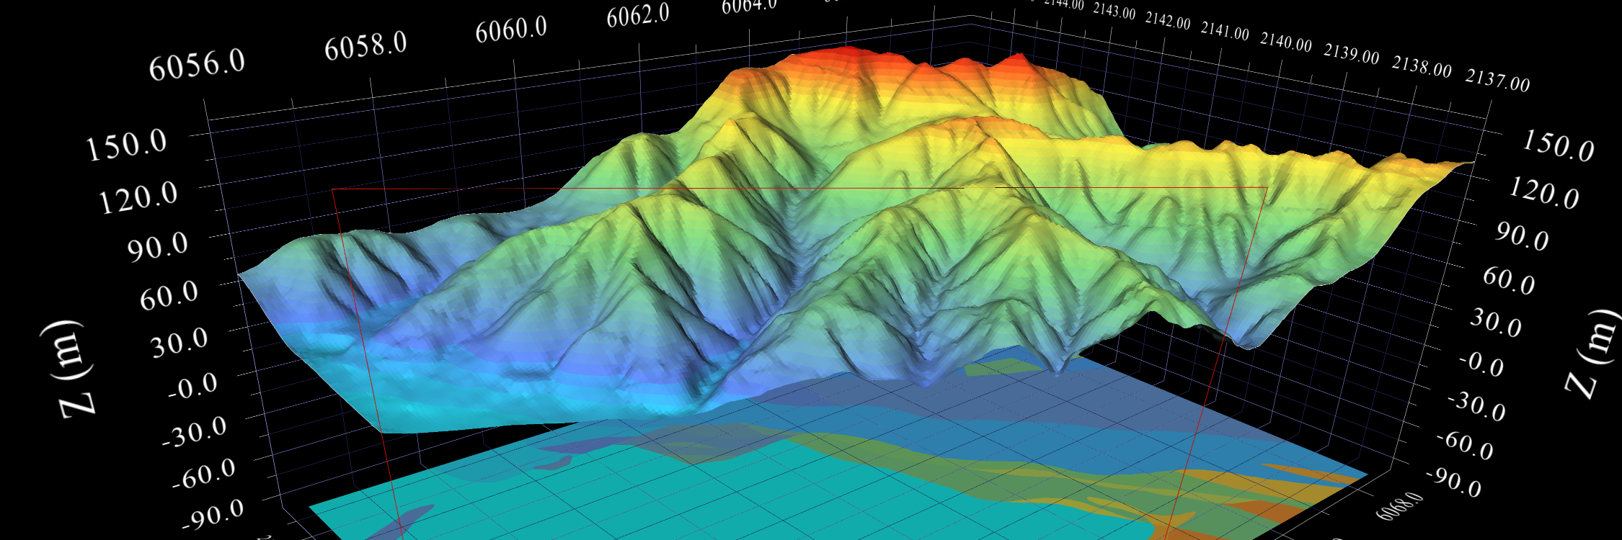
Task: Click the 2142.00 axis tick label
Action: [1168, 21]
